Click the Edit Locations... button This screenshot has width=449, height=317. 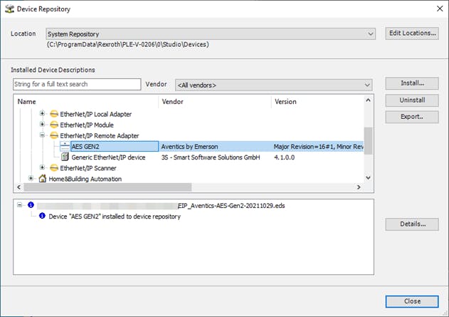(412, 33)
